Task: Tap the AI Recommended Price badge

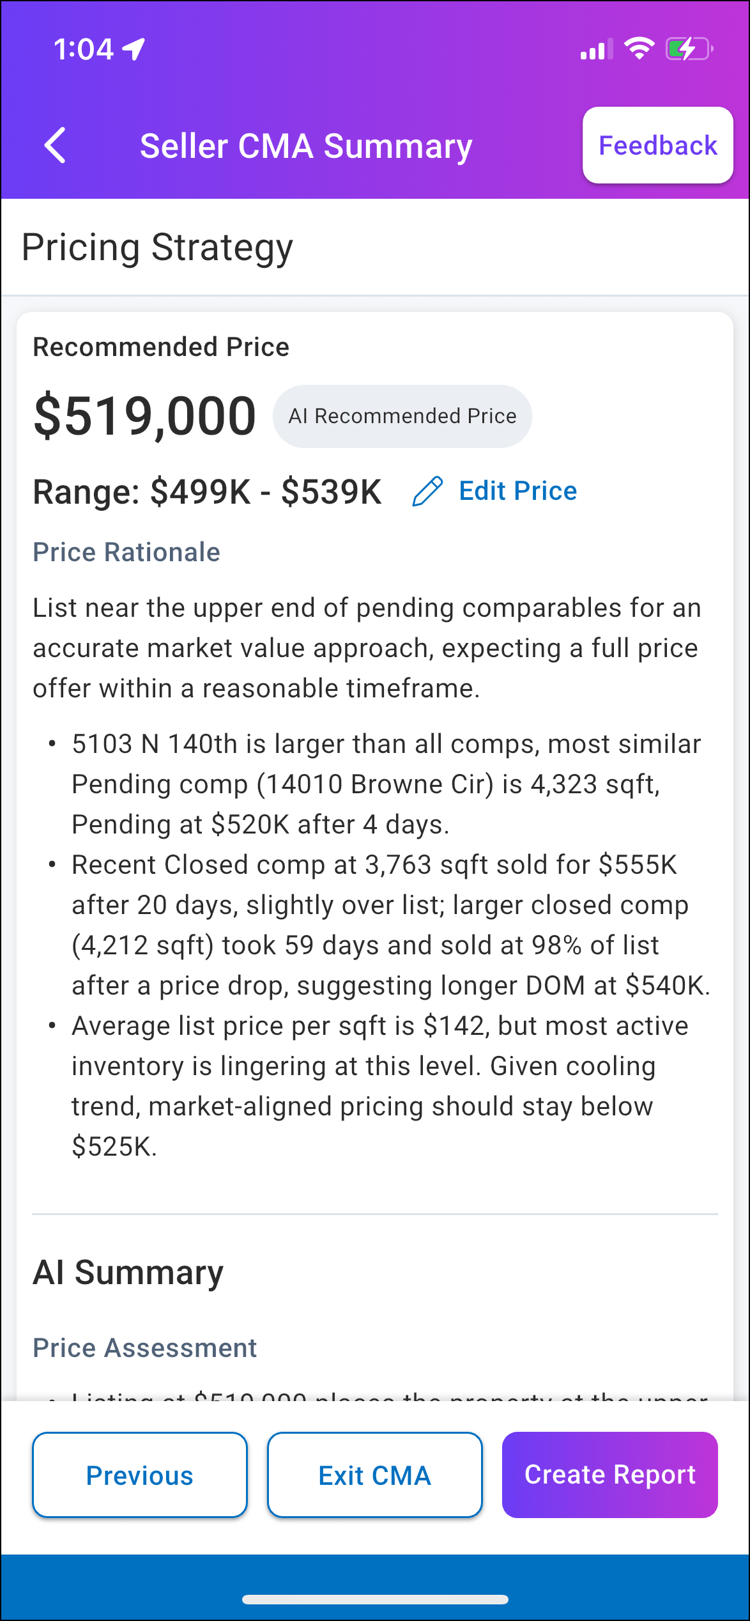Action: click(x=402, y=416)
